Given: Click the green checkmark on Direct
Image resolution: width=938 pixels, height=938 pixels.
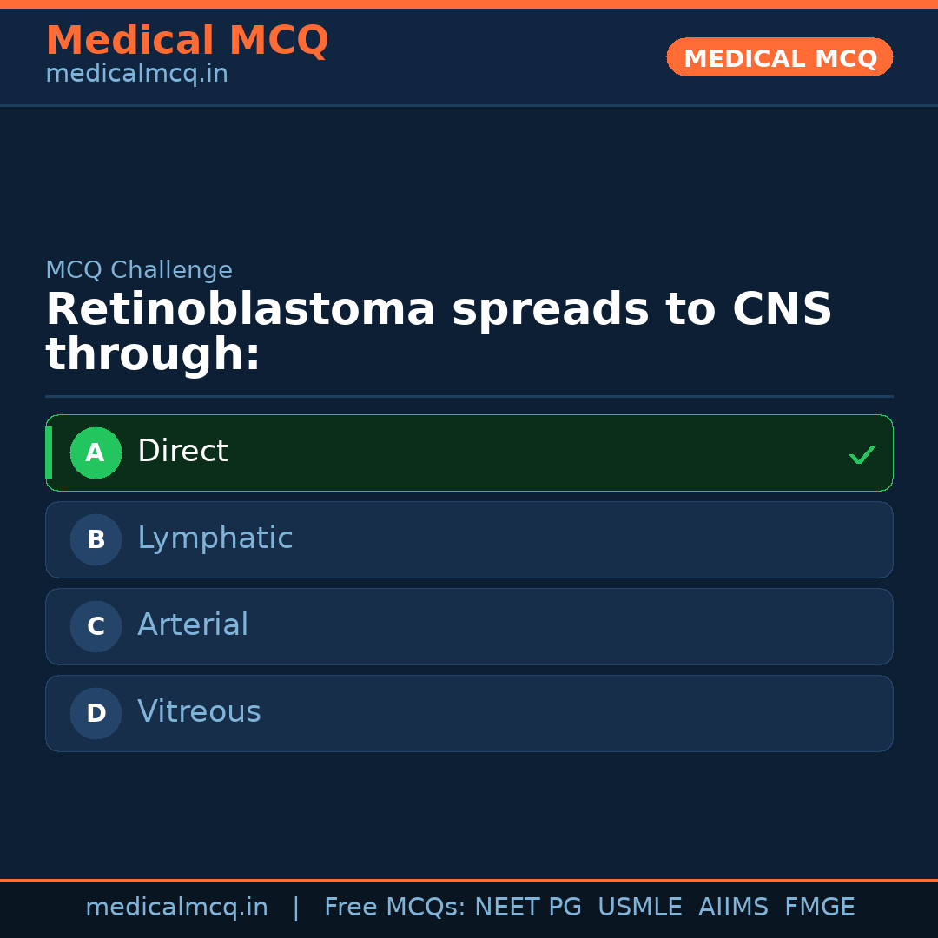Looking at the screenshot, I should [862, 454].
